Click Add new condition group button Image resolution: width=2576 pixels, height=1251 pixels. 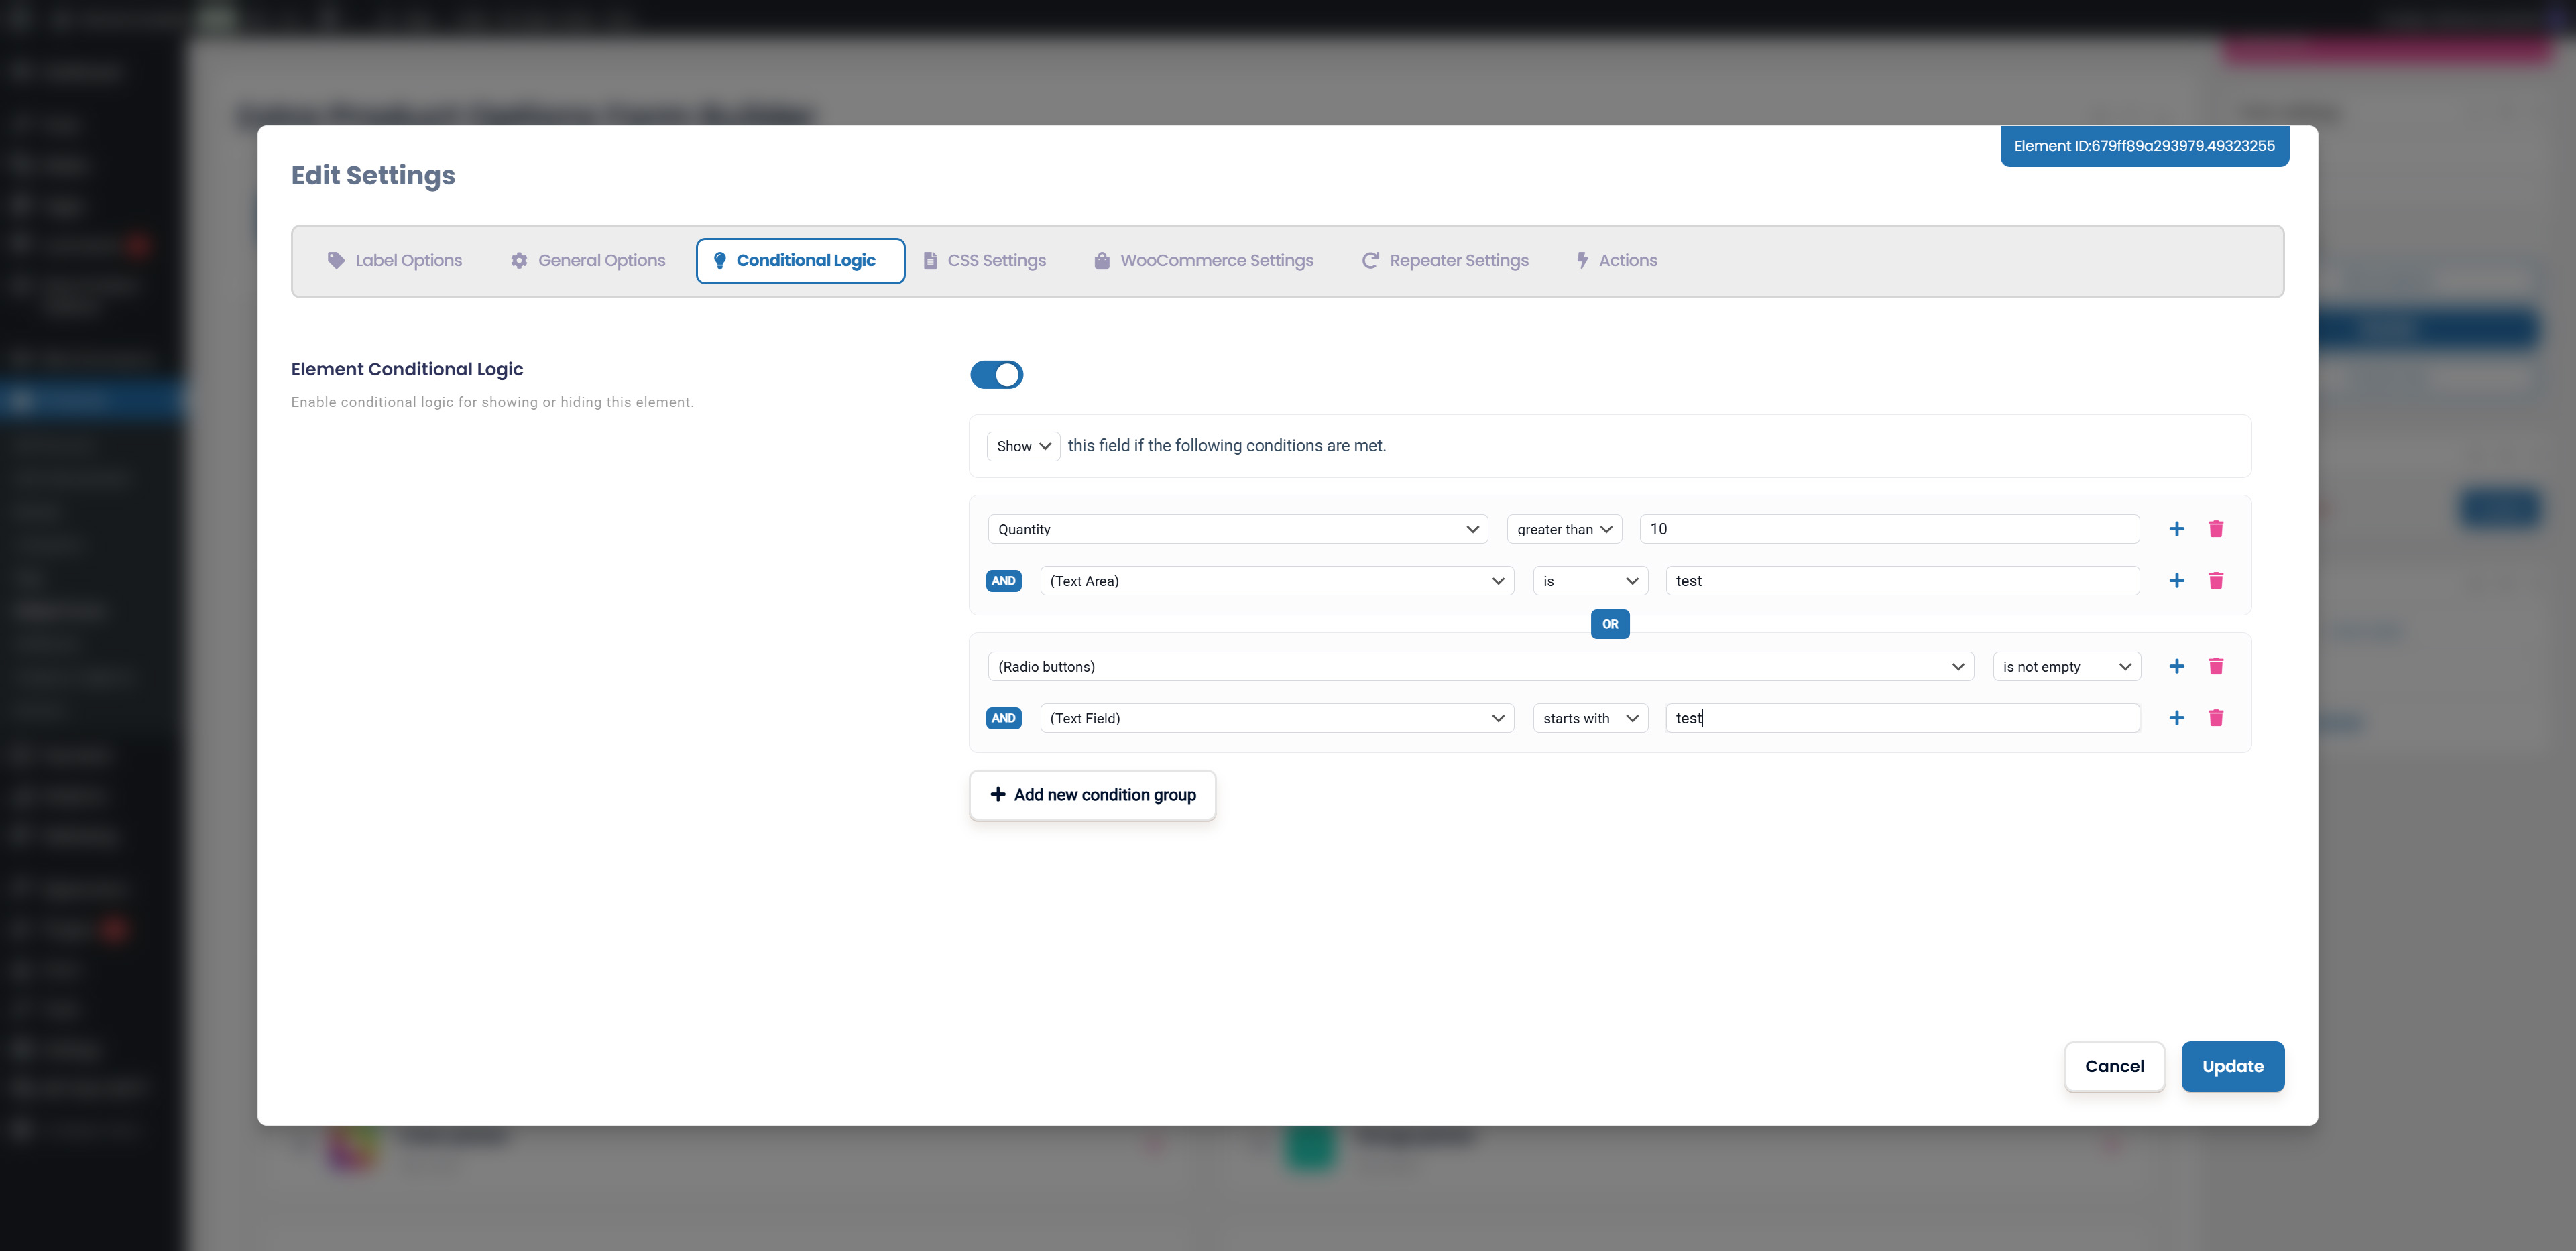(x=1092, y=795)
